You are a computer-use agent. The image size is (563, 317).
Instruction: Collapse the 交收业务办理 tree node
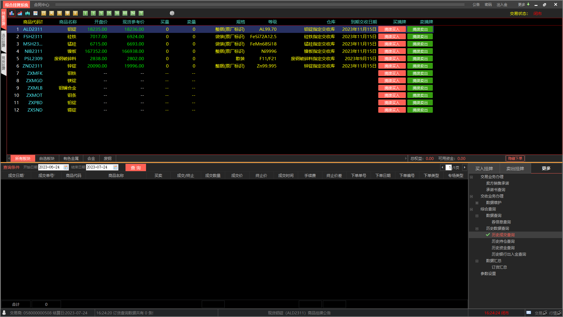coord(472,196)
